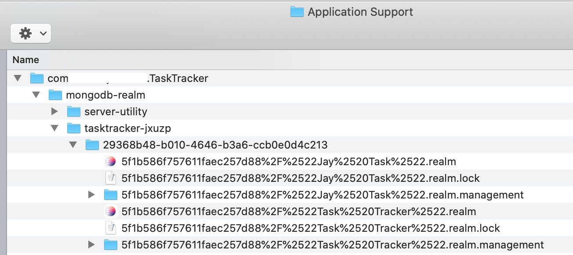Collapse the 29368b48-b010 folder
The image size is (573, 255).
click(73, 145)
